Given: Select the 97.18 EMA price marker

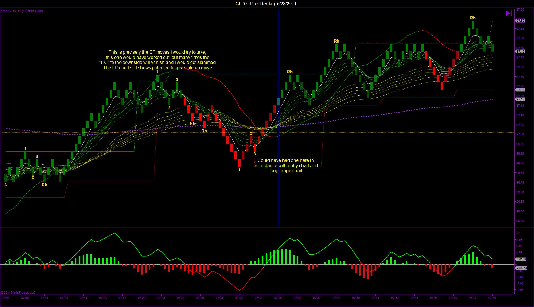Looking at the screenshot, I should coord(520,99).
